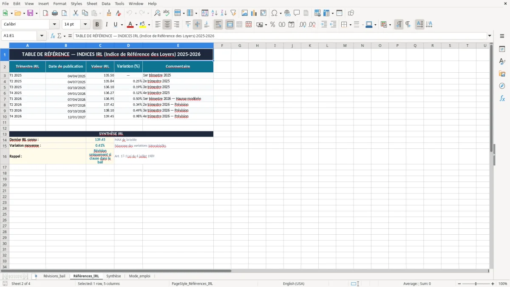This screenshot has height=287, width=510.
Task: Click English (USA) language in status bar
Action: [x=294, y=284]
